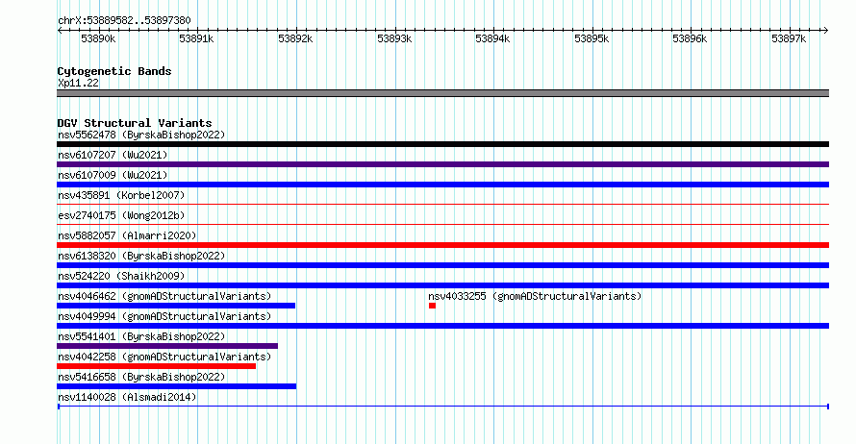Click the blue nsv524220 variant bar
This screenshot has height=444, width=856.
click(442, 285)
